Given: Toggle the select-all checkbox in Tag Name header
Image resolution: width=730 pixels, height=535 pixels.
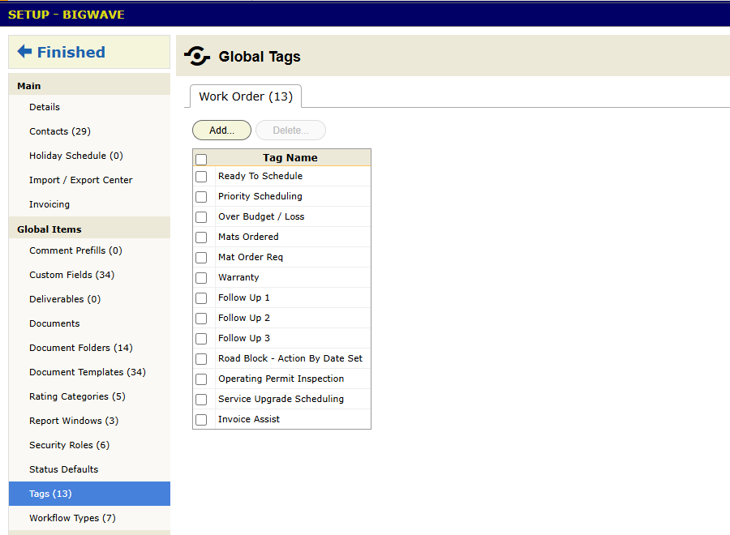Looking at the screenshot, I should (x=201, y=159).
